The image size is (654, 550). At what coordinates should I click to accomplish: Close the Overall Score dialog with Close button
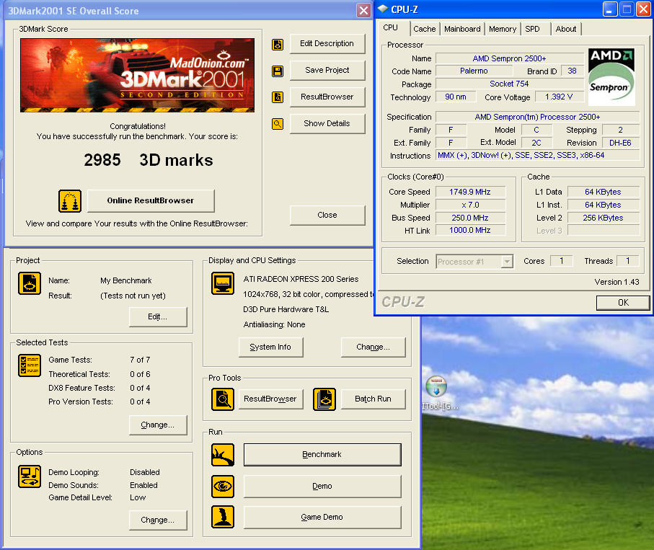click(327, 215)
